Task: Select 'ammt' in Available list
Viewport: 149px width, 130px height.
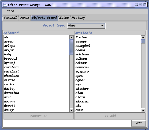Action: 108,110
